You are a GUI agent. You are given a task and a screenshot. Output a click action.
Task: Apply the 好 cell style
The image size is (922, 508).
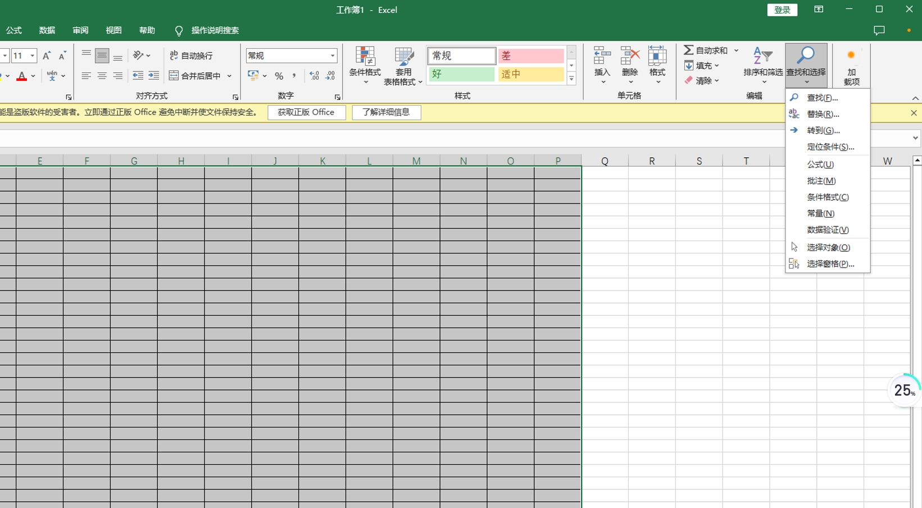[x=462, y=74]
